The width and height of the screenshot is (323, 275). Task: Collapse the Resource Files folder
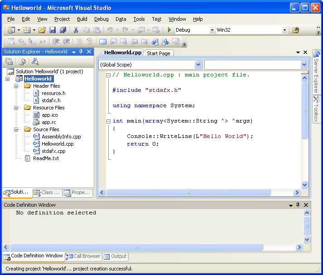pyautogui.click(x=16, y=108)
